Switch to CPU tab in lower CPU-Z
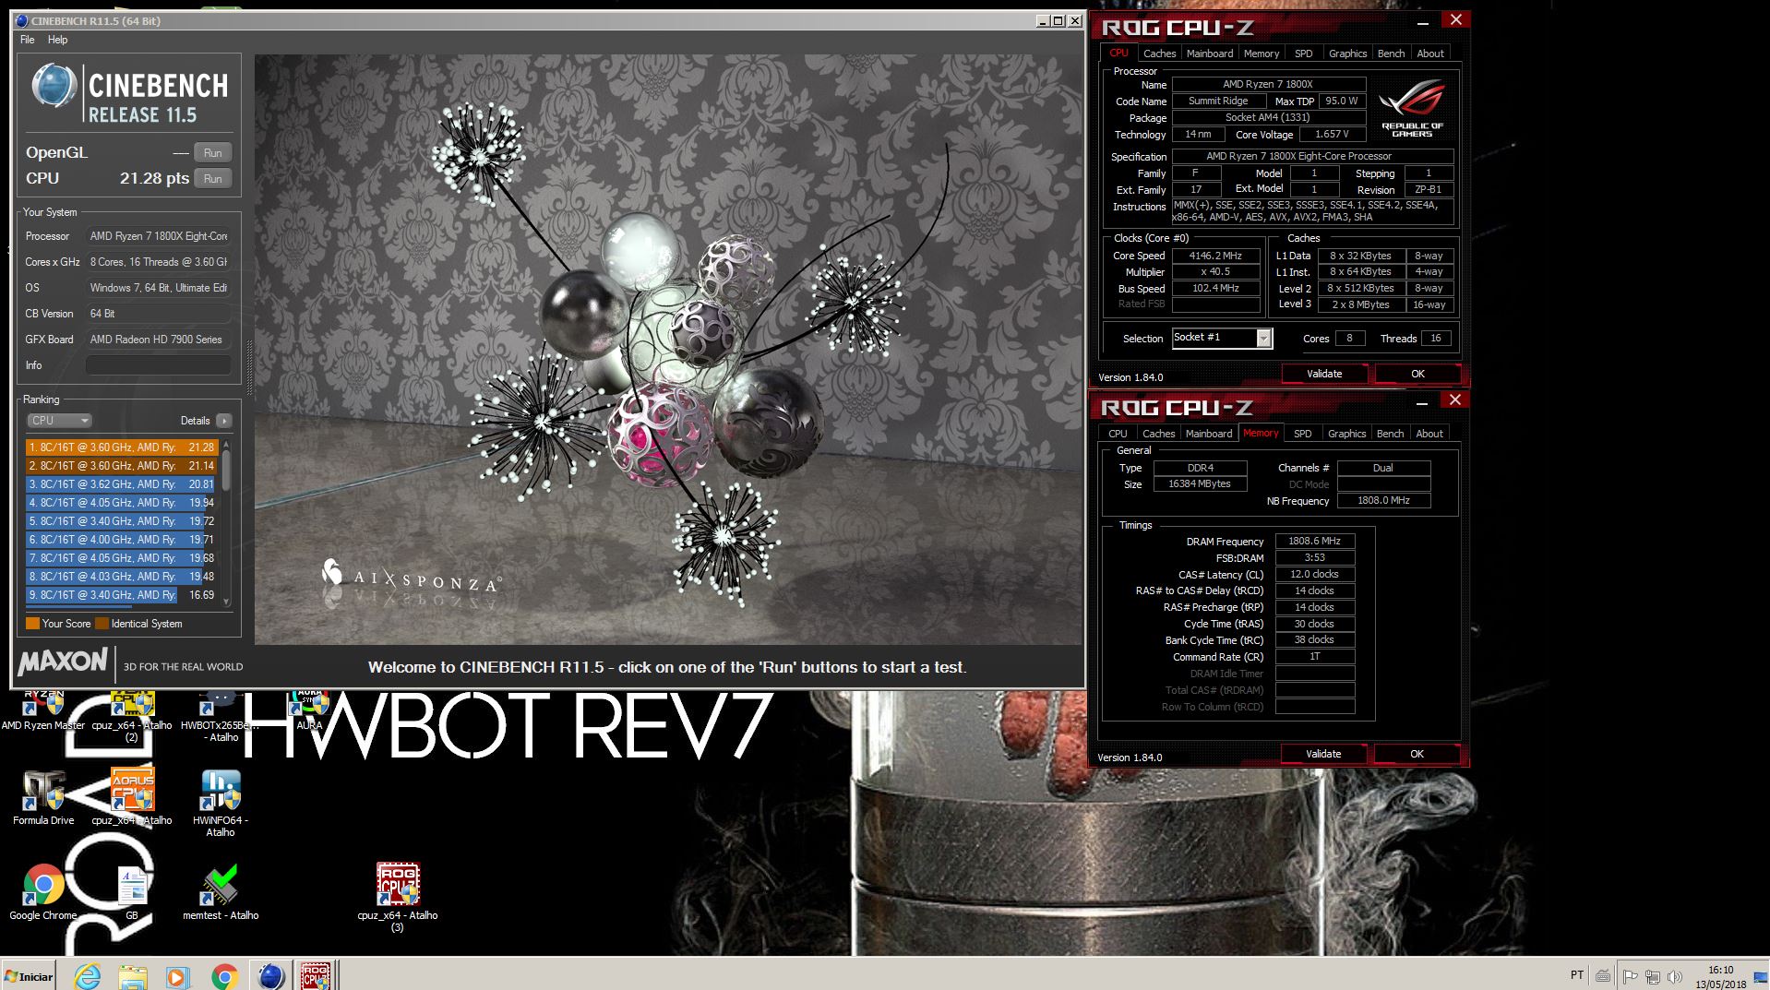 [1118, 434]
